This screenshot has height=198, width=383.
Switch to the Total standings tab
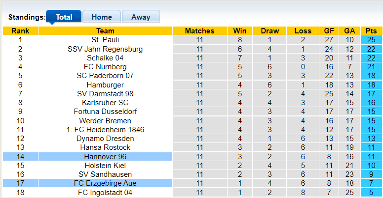click(x=64, y=17)
